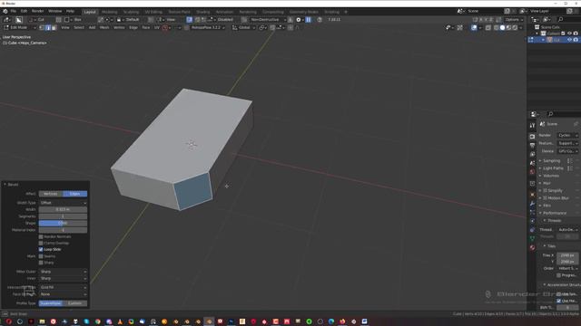Click the Blender logo icon

5,12
